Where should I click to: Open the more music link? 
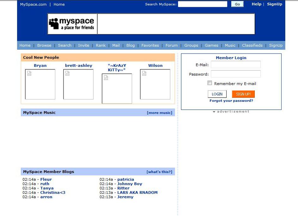point(160,113)
